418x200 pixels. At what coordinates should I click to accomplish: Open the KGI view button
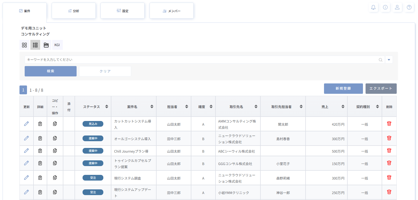tap(57, 45)
